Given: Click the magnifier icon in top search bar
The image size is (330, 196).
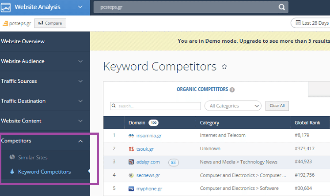Looking at the screenshot, I should tap(281, 7).
